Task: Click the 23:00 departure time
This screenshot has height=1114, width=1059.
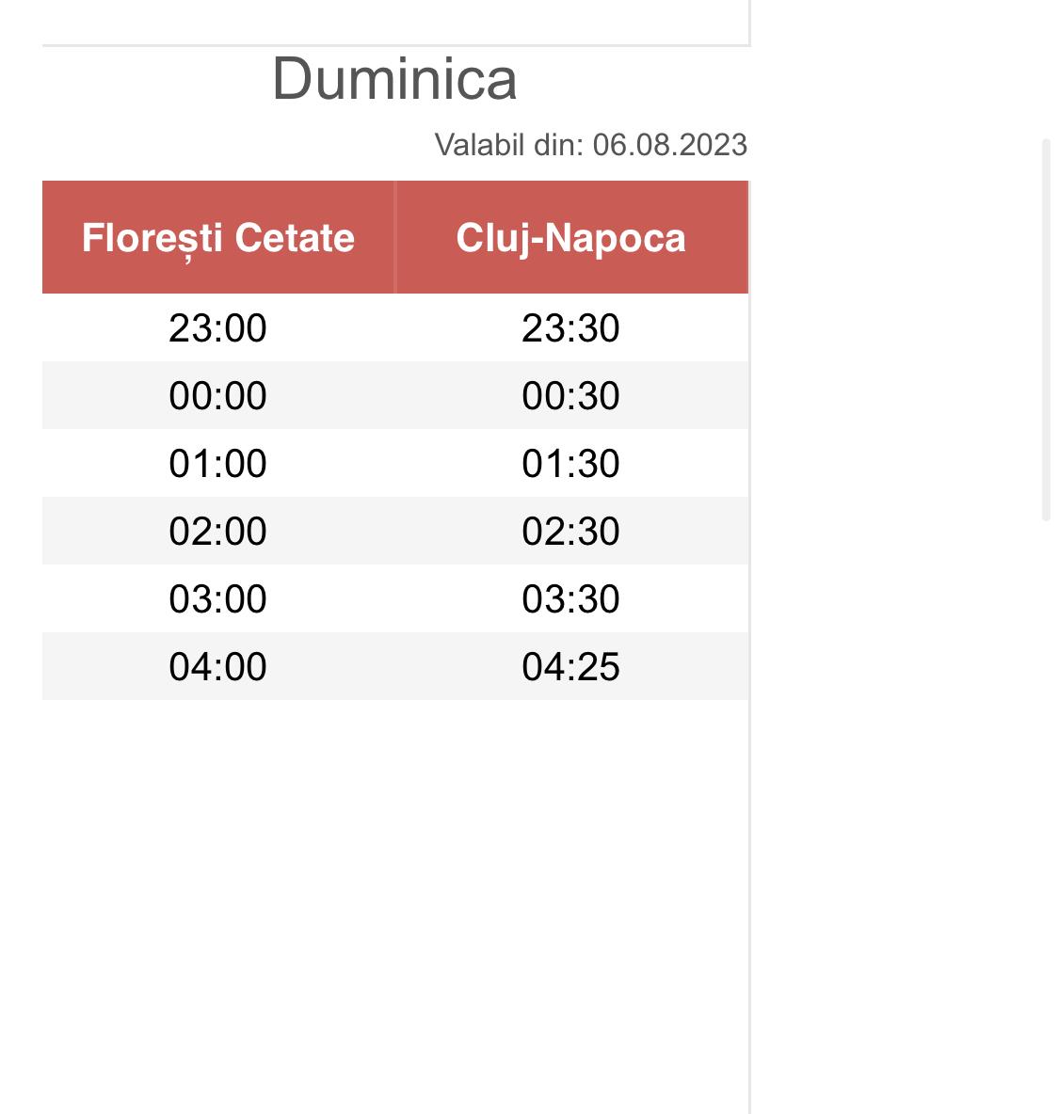Action: pos(217,328)
